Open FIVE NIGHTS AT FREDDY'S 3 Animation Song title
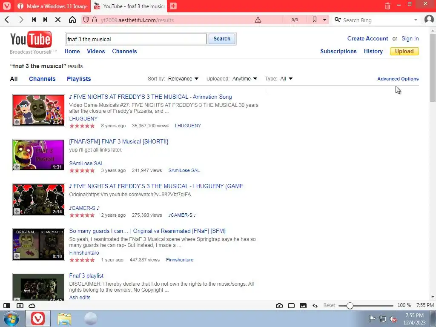 click(150, 97)
